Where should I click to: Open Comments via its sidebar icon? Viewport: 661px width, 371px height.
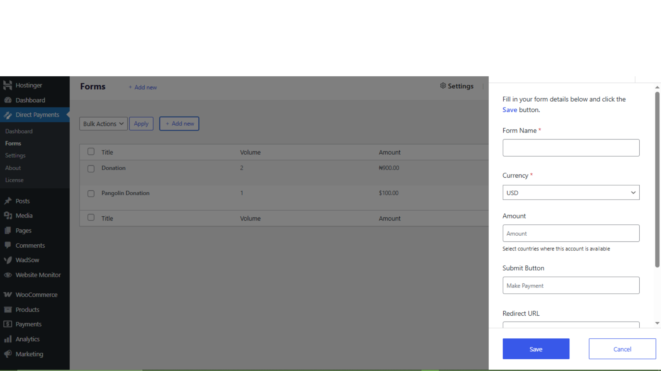[x=8, y=245]
